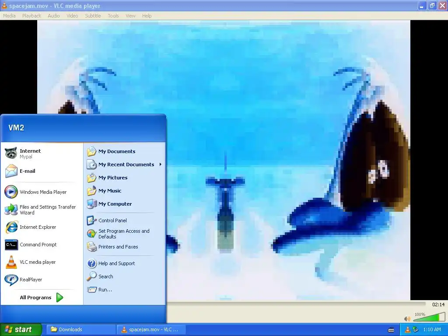
Task: Open My Computer icon
Action: pyautogui.click(x=92, y=204)
